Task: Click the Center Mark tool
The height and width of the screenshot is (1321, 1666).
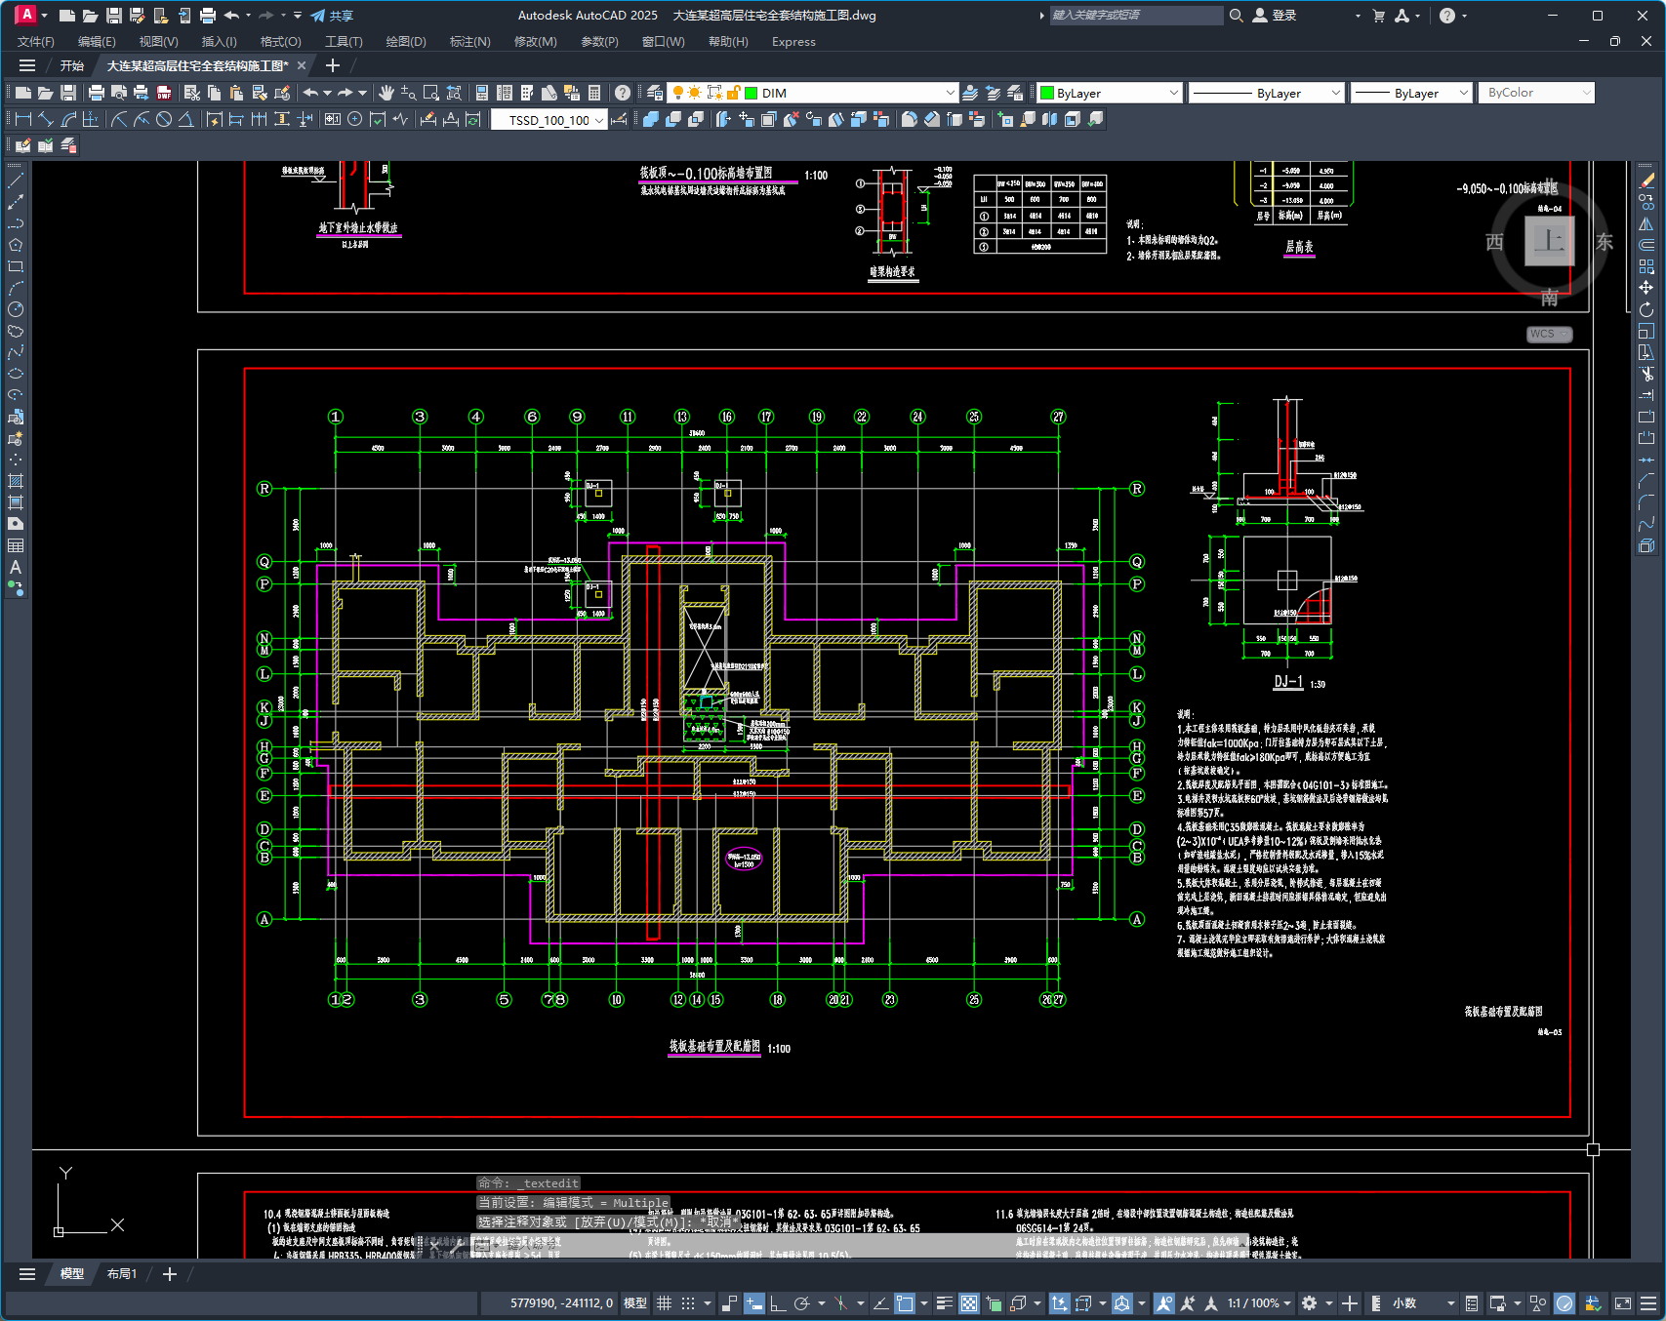Action: point(355,119)
